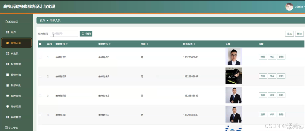Click 删除 for 维修账号8
Screen dimensions: 305x131
(x=281, y=57)
